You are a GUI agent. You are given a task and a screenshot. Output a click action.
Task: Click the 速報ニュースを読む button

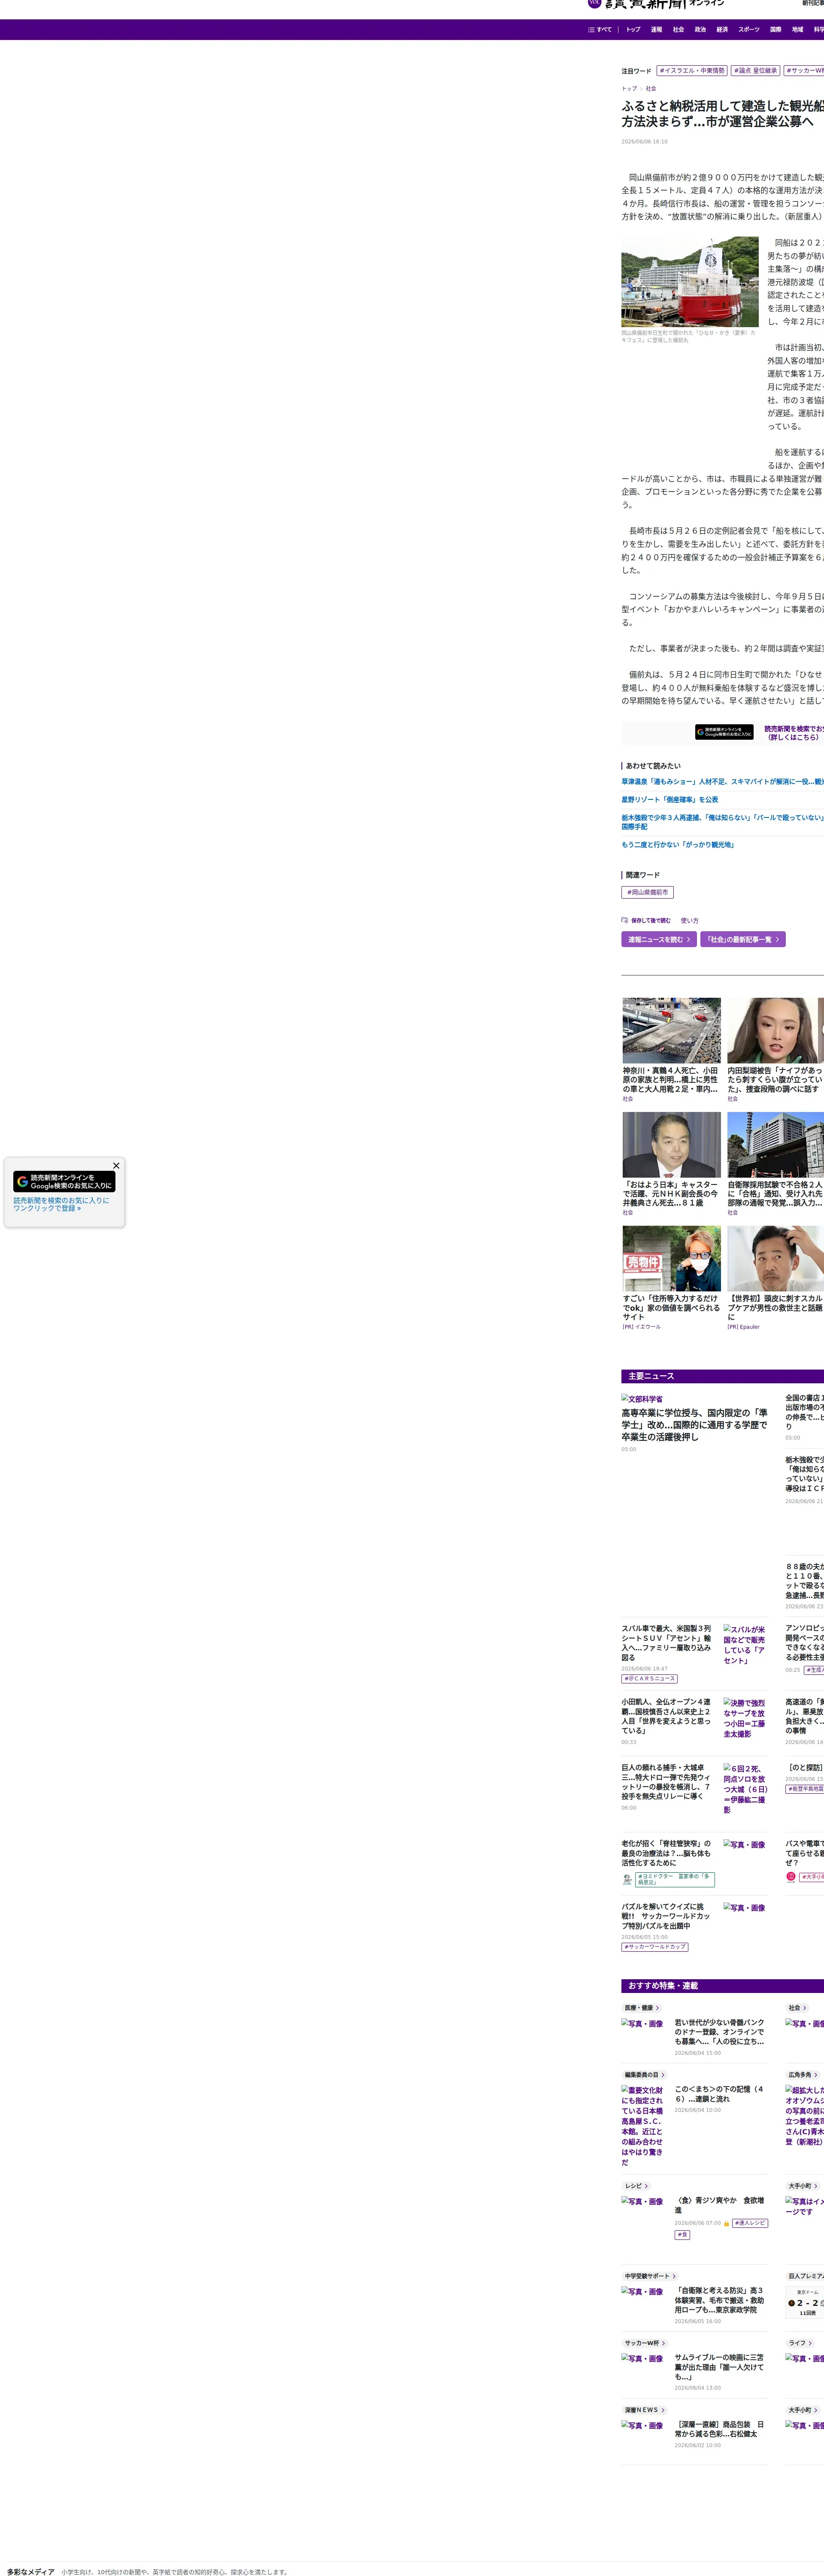pos(659,940)
